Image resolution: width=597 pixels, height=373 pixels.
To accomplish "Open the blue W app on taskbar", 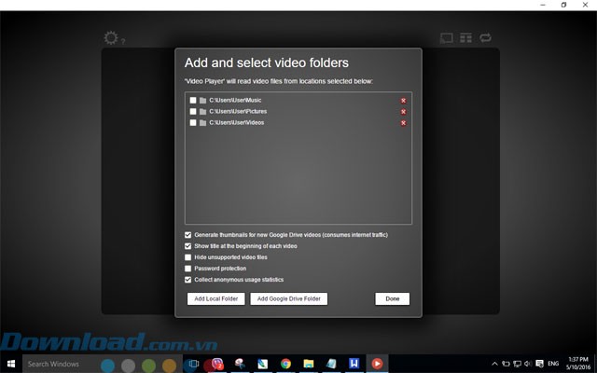I will 354,364.
